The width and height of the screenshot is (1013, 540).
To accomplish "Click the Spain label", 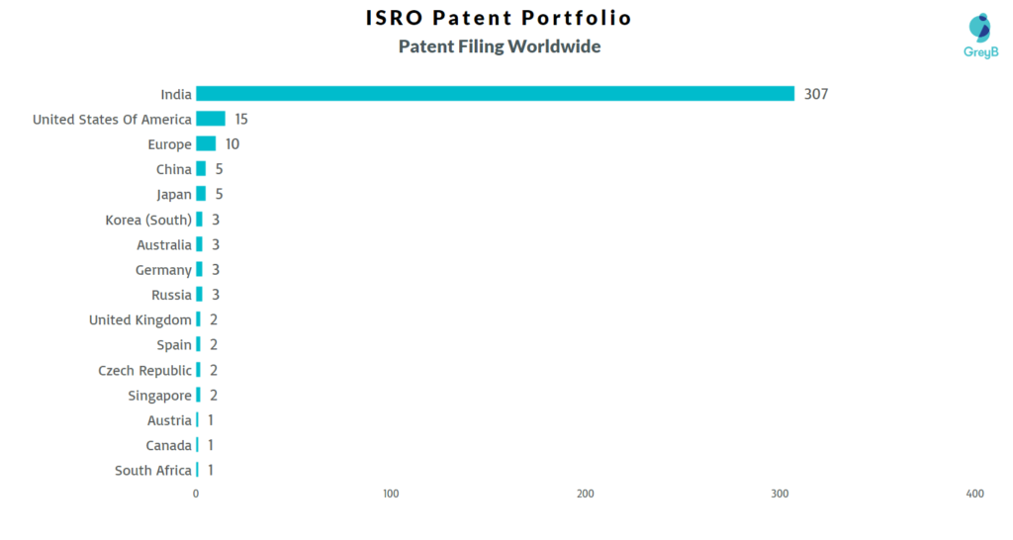I will point(174,345).
